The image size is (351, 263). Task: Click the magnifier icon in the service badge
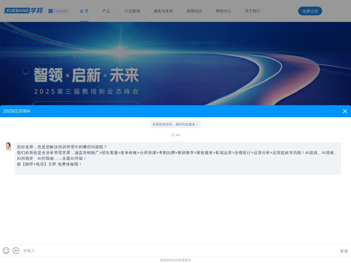click(50, 11)
